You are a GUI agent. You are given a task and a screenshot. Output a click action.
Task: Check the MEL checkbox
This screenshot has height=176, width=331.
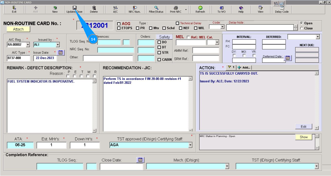pos(188,37)
